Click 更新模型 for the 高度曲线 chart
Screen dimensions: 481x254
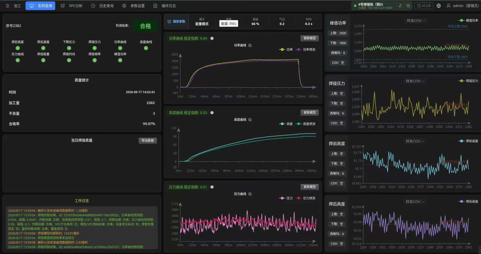point(309,113)
